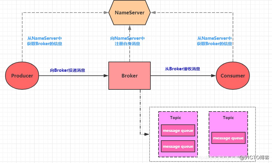Click the Producer ellipse node

click(x=22, y=76)
